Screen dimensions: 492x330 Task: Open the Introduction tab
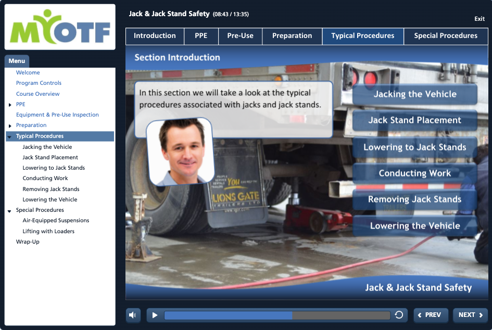tap(155, 36)
